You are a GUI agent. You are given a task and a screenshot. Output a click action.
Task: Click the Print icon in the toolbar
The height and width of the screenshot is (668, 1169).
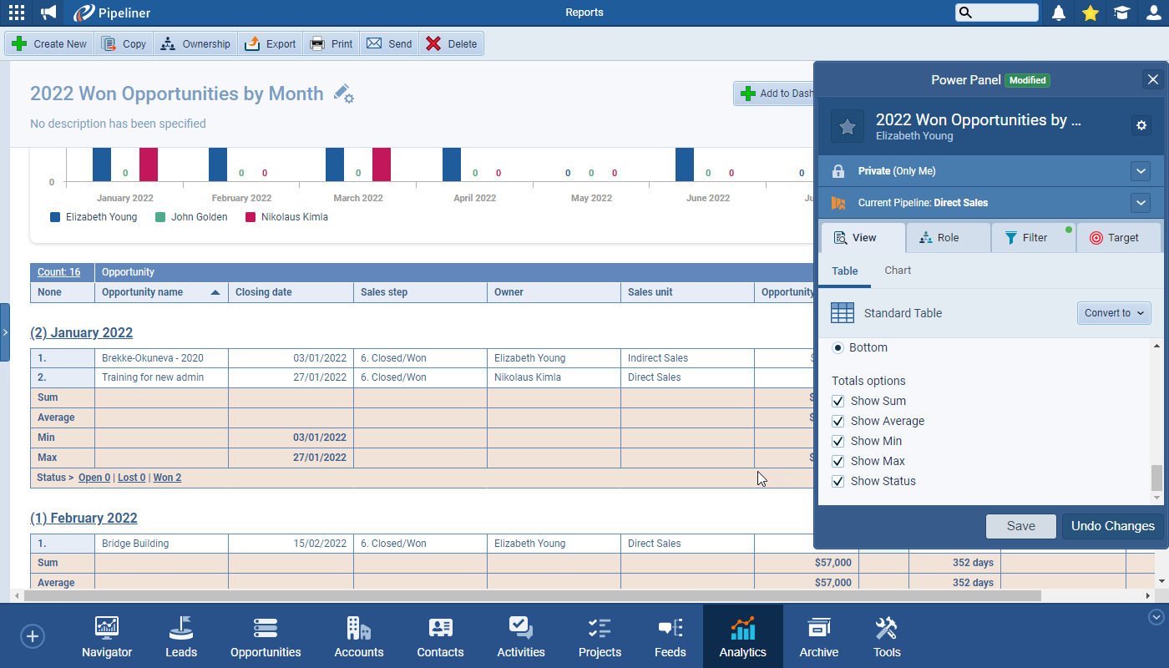point(331,43)
